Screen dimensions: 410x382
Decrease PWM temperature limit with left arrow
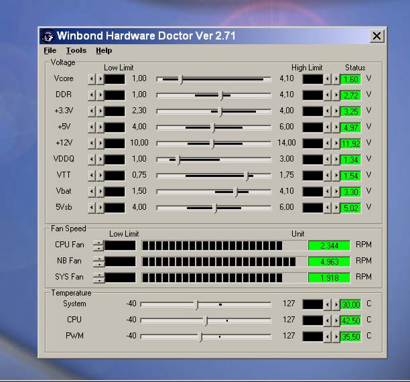click(327, 336)
